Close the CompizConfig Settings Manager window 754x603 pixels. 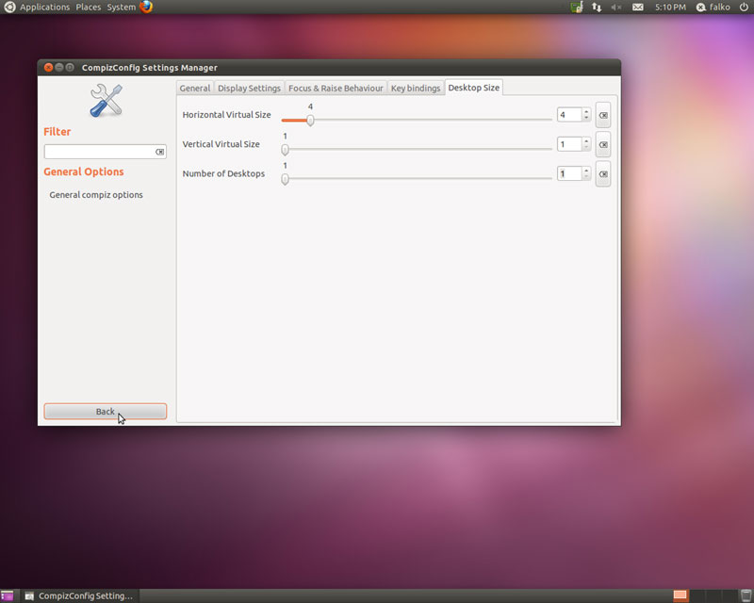coord(48,67)
